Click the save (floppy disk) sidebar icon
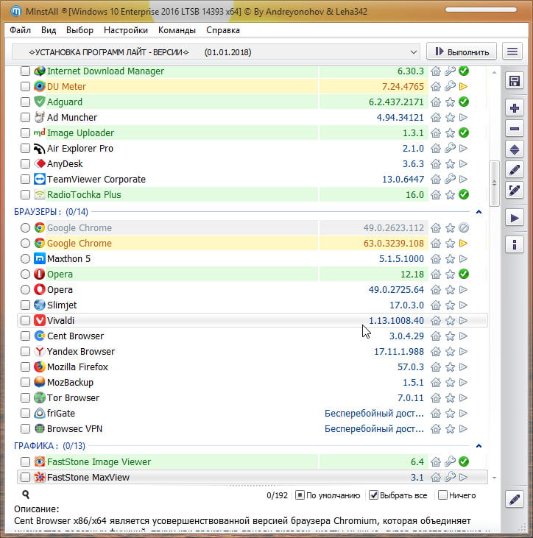Image resolution: width=533 pixels, height=538 pixels. click(515, 81)
